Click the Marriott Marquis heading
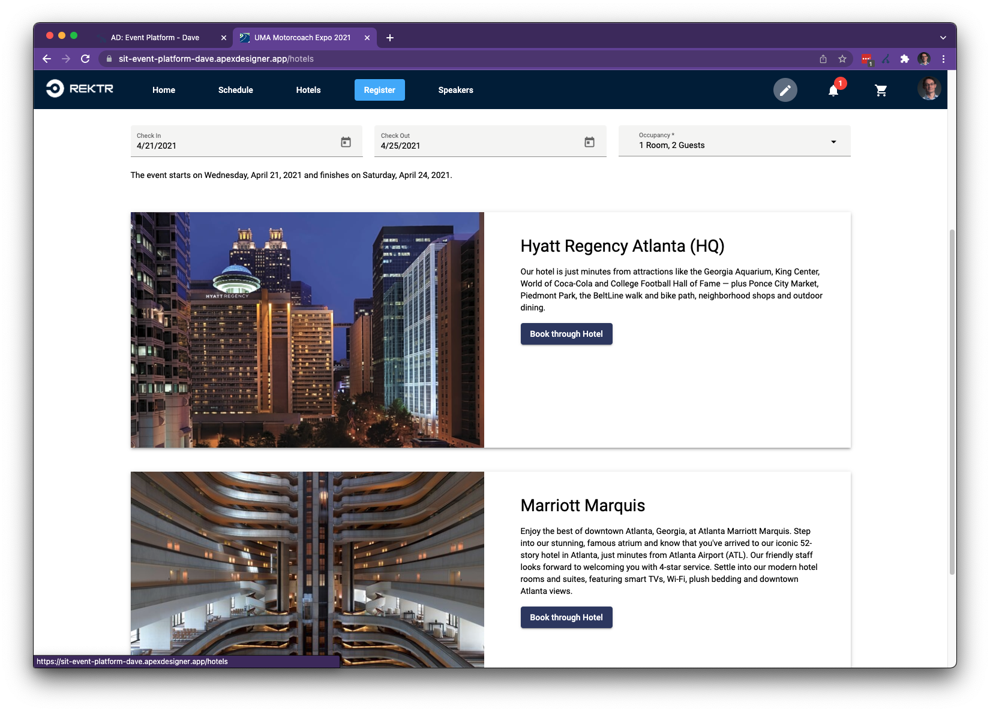The height and width of the screenshot is (712, 990). [x=583, y=505]
